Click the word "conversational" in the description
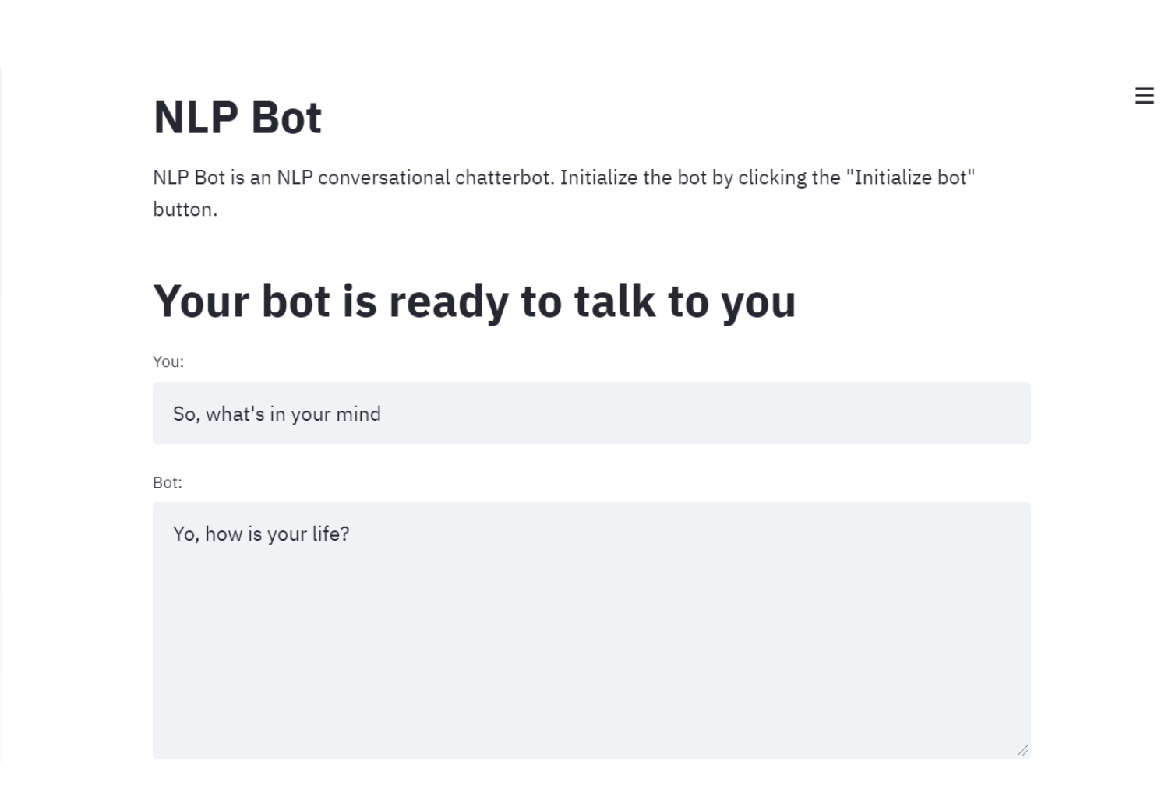The image size is (1172, 793). pos(383,178)
